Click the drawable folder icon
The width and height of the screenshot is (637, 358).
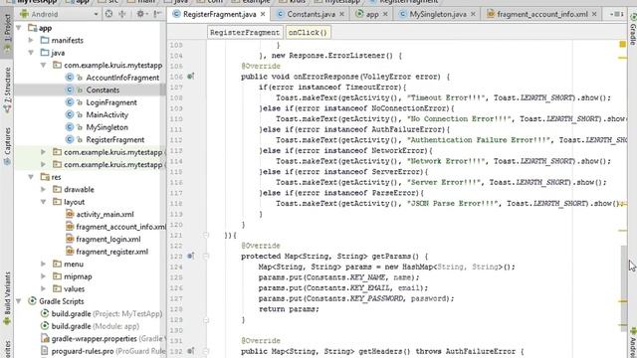tap(58, 189)
